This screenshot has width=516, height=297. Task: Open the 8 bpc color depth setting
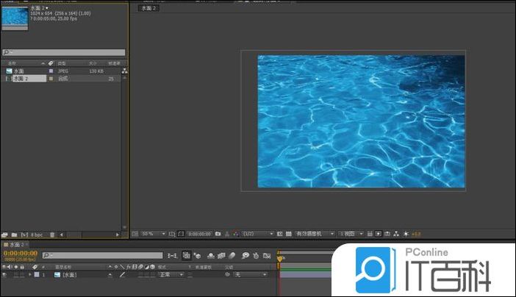pos(36,234)
